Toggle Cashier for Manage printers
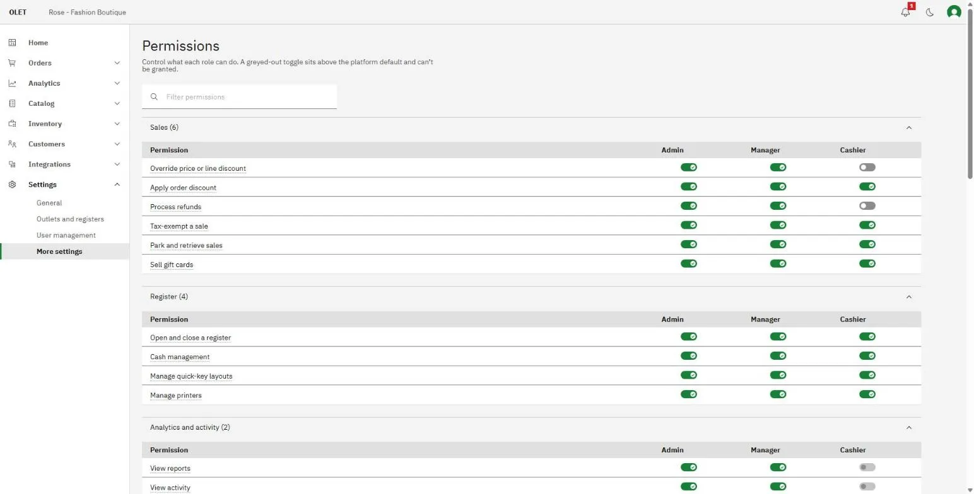The image size is (974, 494). click(867, 394)
